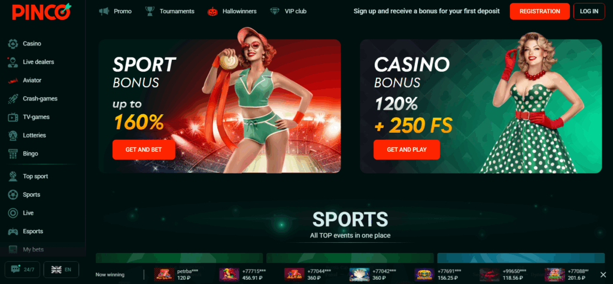
Task: Click GET AND PLAY on Casino bonus
Action: [406, 149]
